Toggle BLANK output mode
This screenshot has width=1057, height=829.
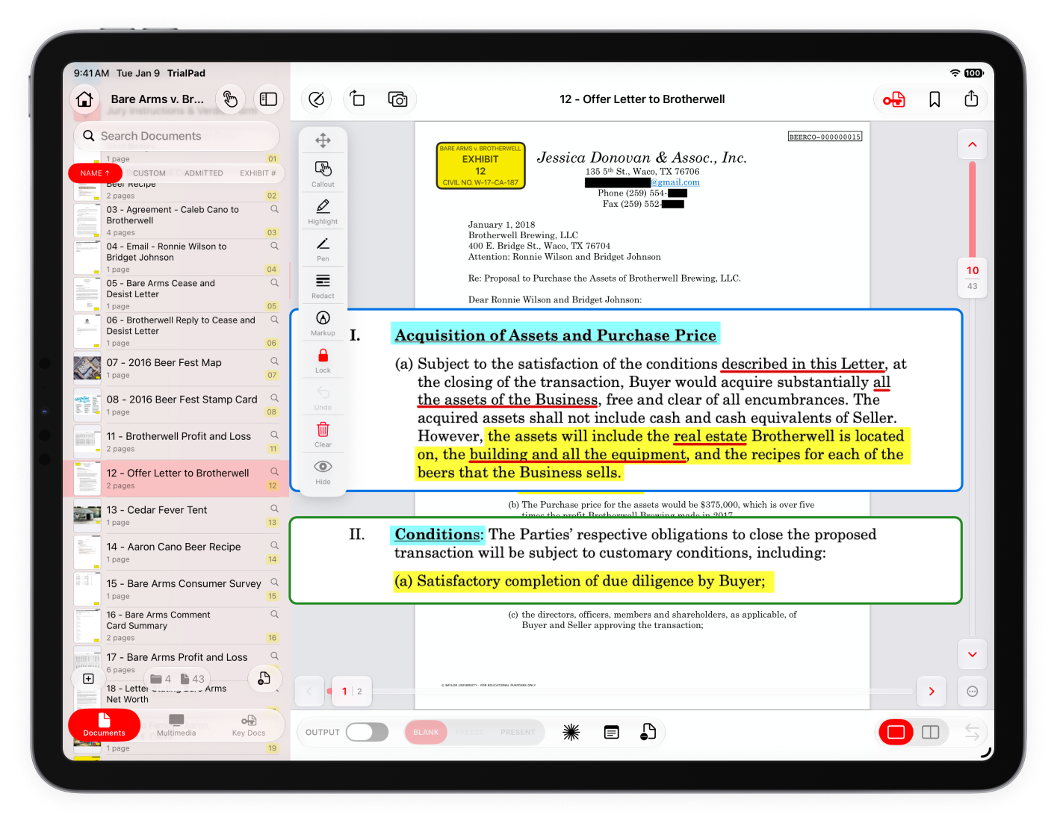426,732
